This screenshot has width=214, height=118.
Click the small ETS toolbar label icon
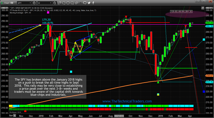(x=80, y=2)
